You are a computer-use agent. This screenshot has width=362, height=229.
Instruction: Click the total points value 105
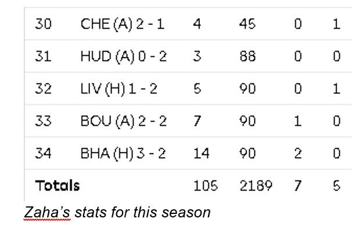206,186
